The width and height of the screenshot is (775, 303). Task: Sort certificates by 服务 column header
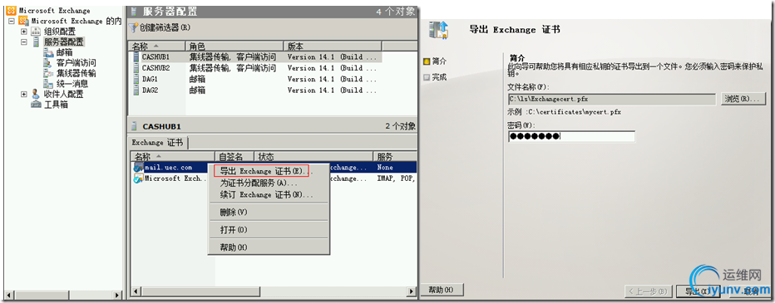coord(394,156)
